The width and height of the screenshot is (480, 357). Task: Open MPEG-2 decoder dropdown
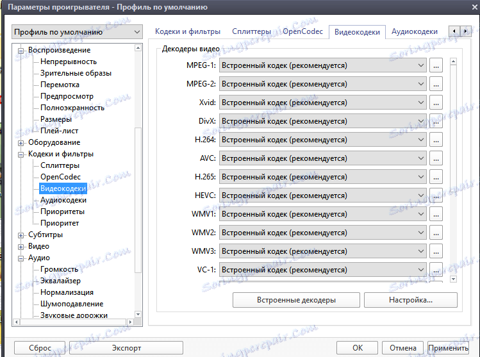pos(322,84)
